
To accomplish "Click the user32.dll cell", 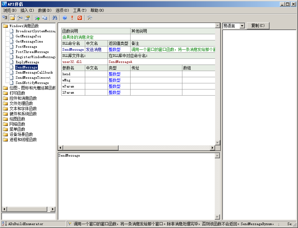I will click(x=85, y=62).
